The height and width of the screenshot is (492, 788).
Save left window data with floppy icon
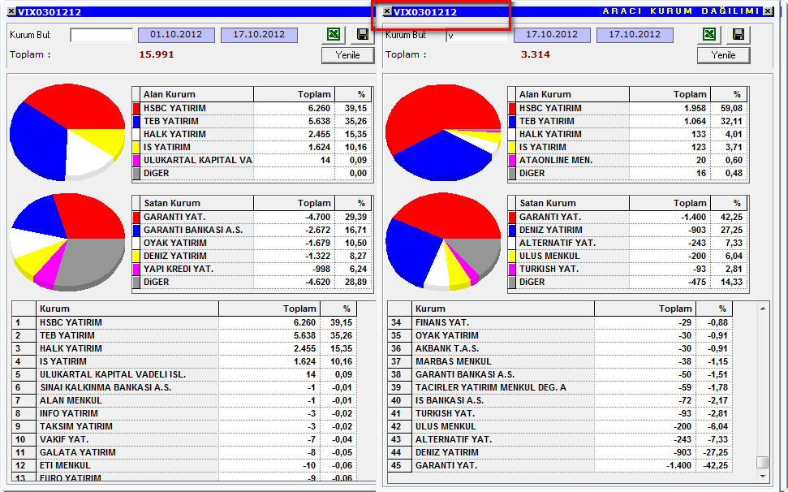(x=362, y=35)
